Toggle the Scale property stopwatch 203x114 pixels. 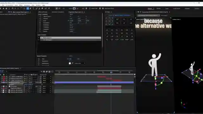pyautogui.click(x=40, y=21)
